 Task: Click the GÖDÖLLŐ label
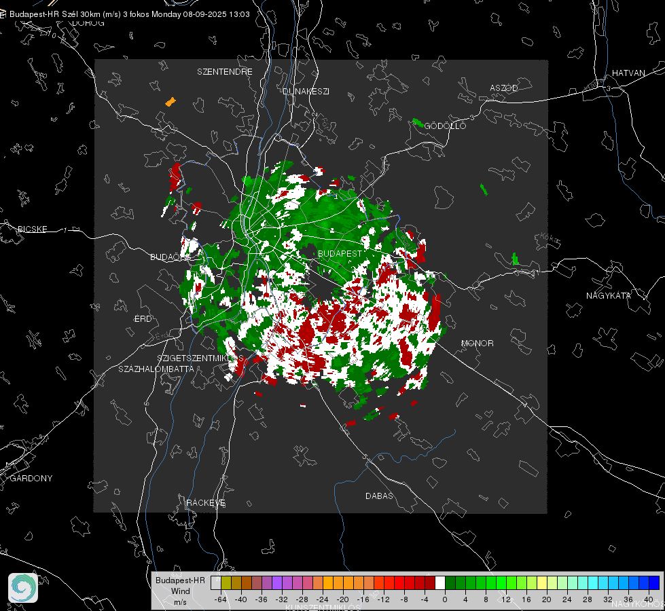click(x=445, y=126)
